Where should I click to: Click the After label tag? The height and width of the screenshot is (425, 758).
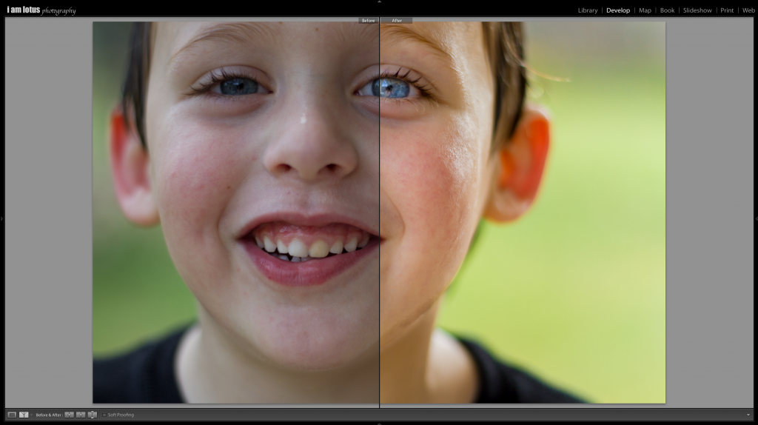click(x=397, y=20)
